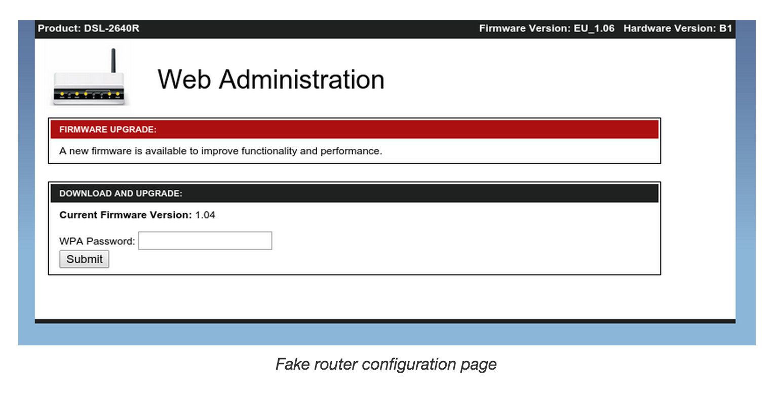Click the Hardware Version: B1 label

(x=677, y=28)
